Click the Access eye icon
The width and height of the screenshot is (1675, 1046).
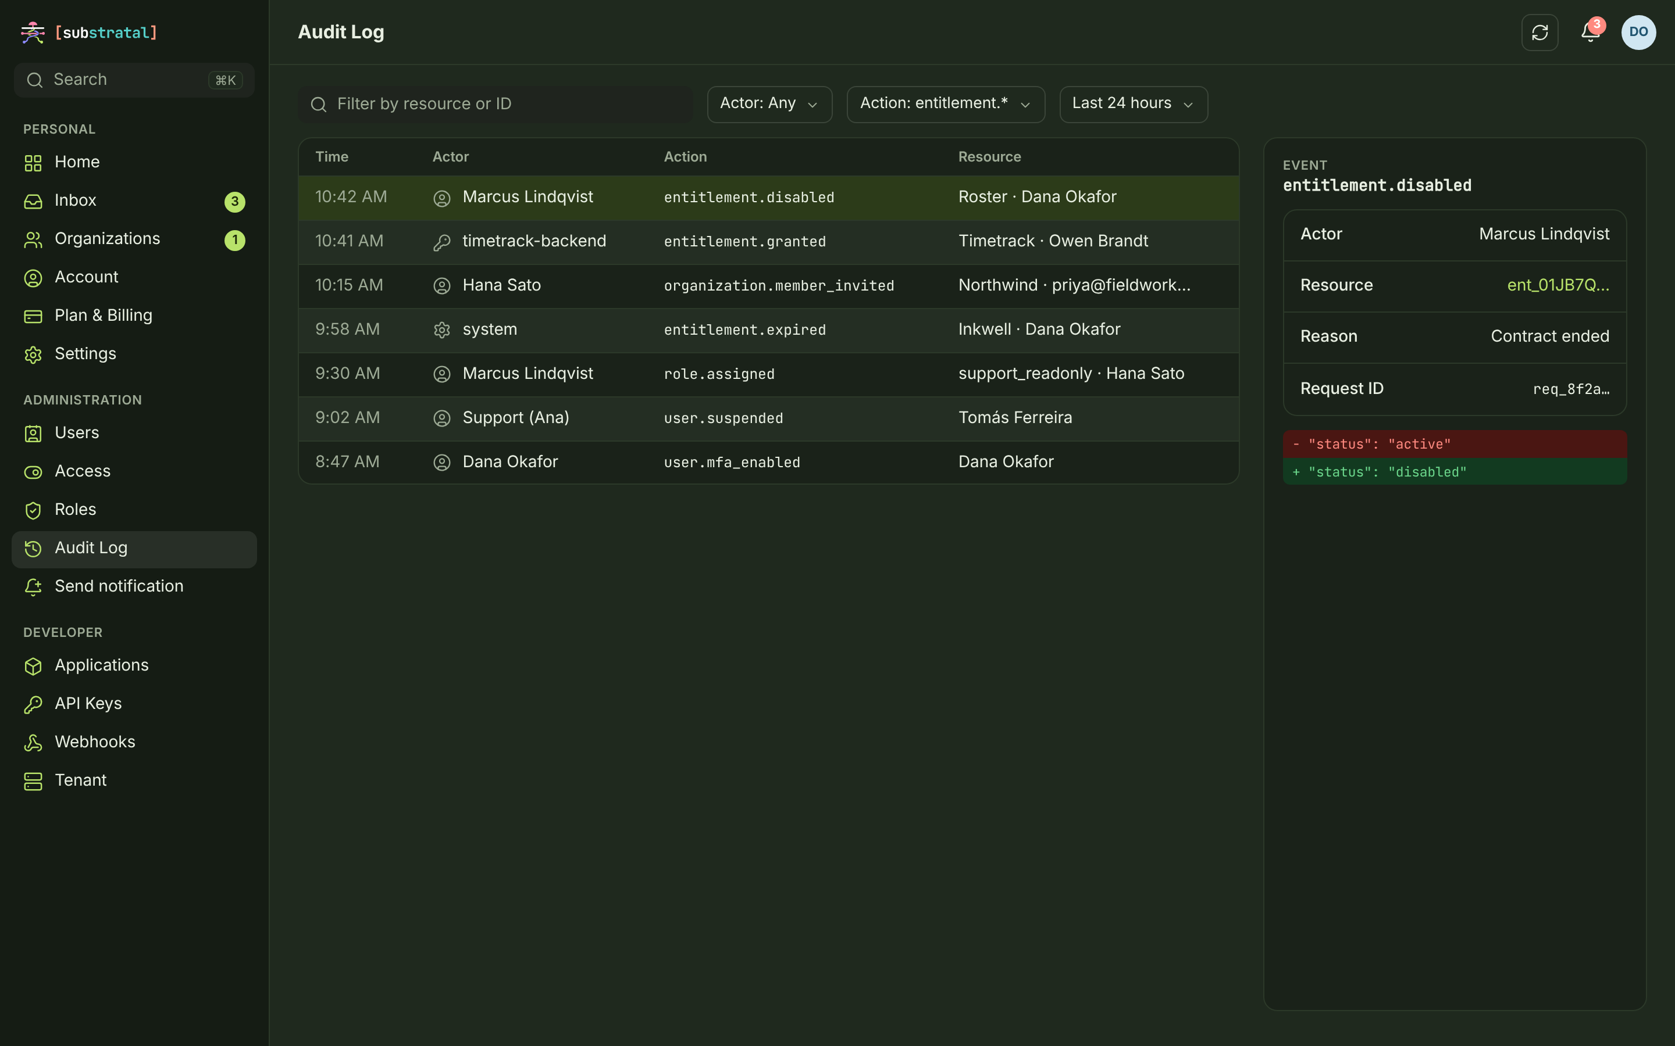point(33,472)
